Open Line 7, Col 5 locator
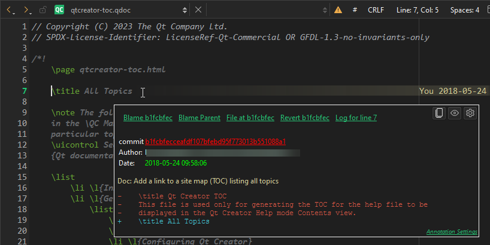 (x=422, y=10)
